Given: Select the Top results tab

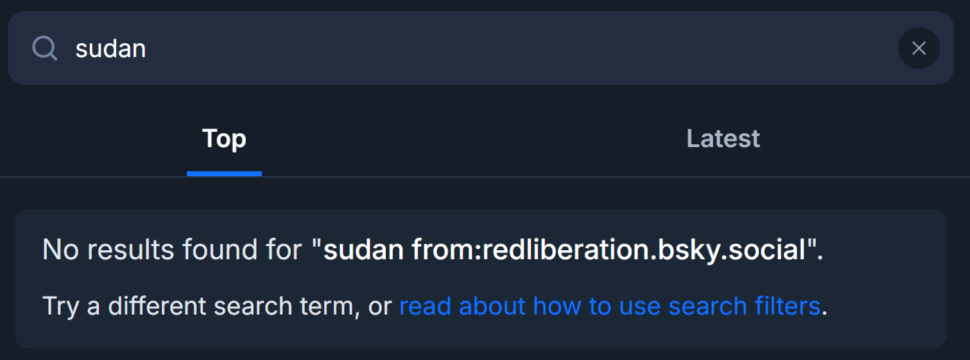Looking at the screenshot, I should coord(224,138).
